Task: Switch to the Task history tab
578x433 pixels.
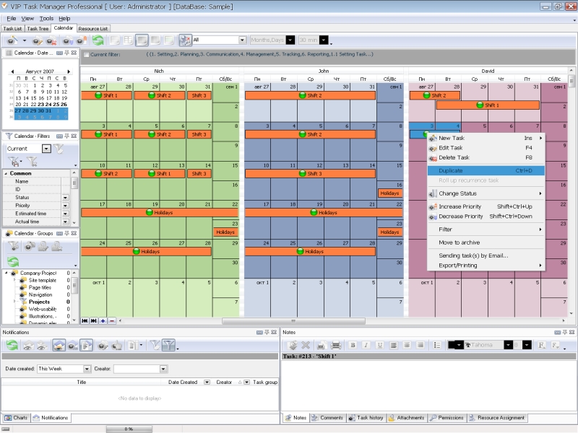Action: pos(366,418)
